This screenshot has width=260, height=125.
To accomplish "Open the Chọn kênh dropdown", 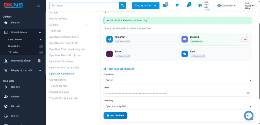I will (x=177, y=80).
